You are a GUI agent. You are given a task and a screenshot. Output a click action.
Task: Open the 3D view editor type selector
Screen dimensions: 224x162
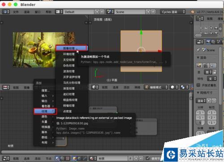point(95,87)
